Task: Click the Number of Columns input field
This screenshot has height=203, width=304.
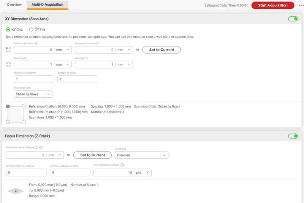Action: pyautogui.click(x=34, y=80)
